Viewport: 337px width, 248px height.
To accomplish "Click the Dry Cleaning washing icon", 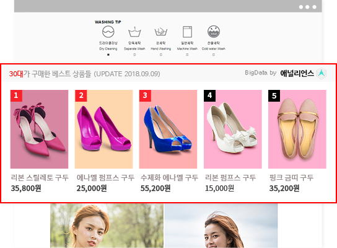I will click(108, 32).
